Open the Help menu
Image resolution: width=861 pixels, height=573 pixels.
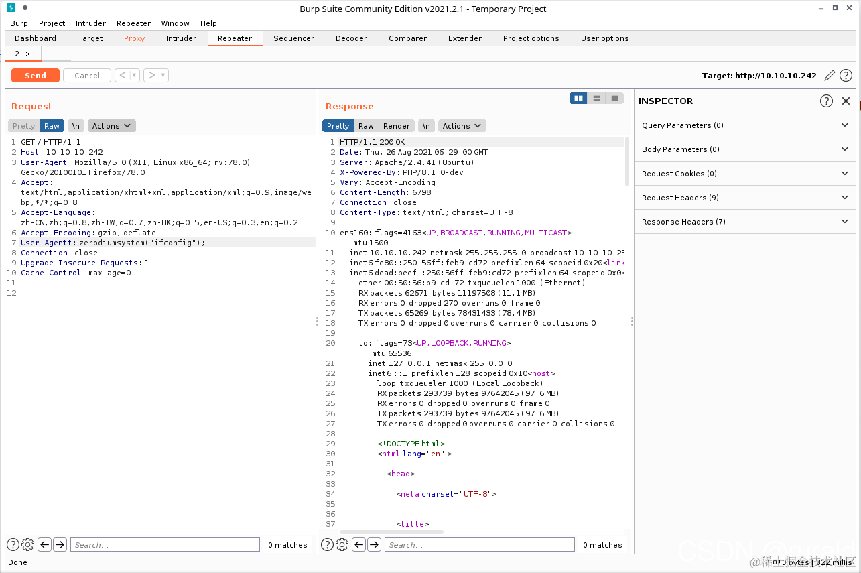208,23
